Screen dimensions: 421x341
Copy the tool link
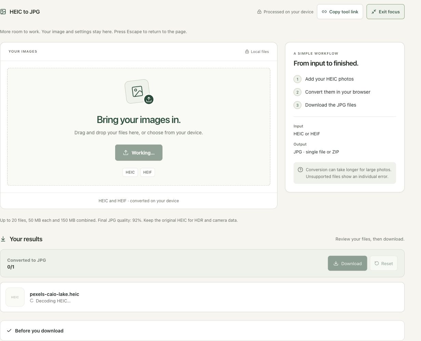tap(340, 12)
